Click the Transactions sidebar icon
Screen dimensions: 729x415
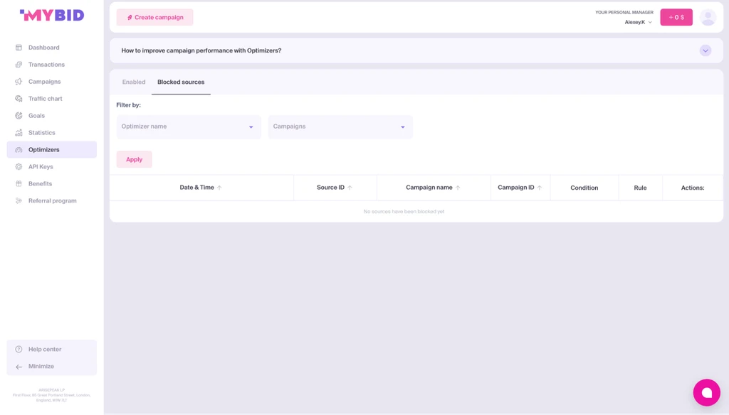pos(19,65)
